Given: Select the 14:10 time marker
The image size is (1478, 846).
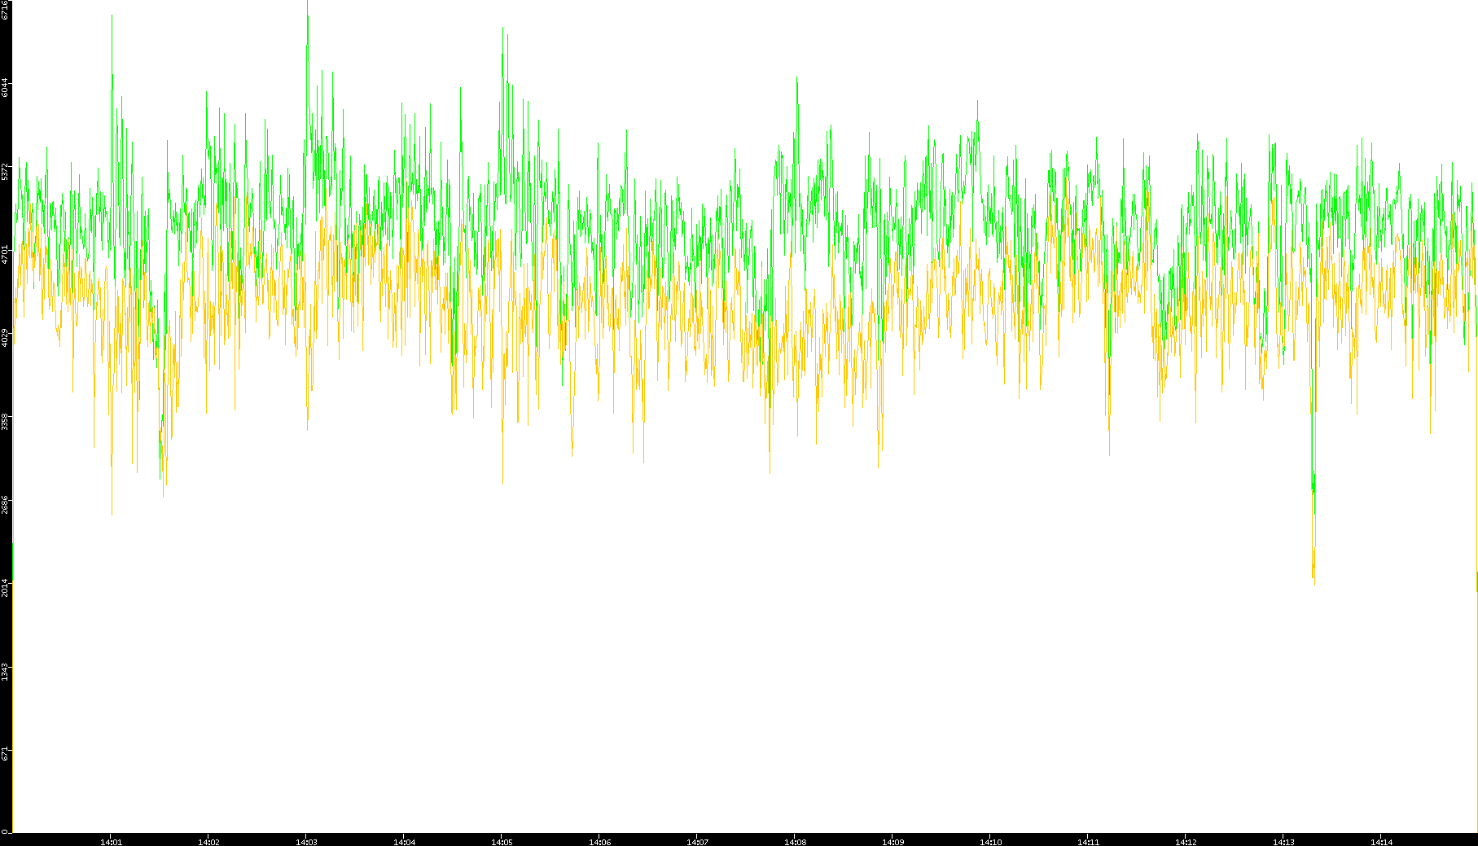Looking at the screenshot, I should point(990,842).
